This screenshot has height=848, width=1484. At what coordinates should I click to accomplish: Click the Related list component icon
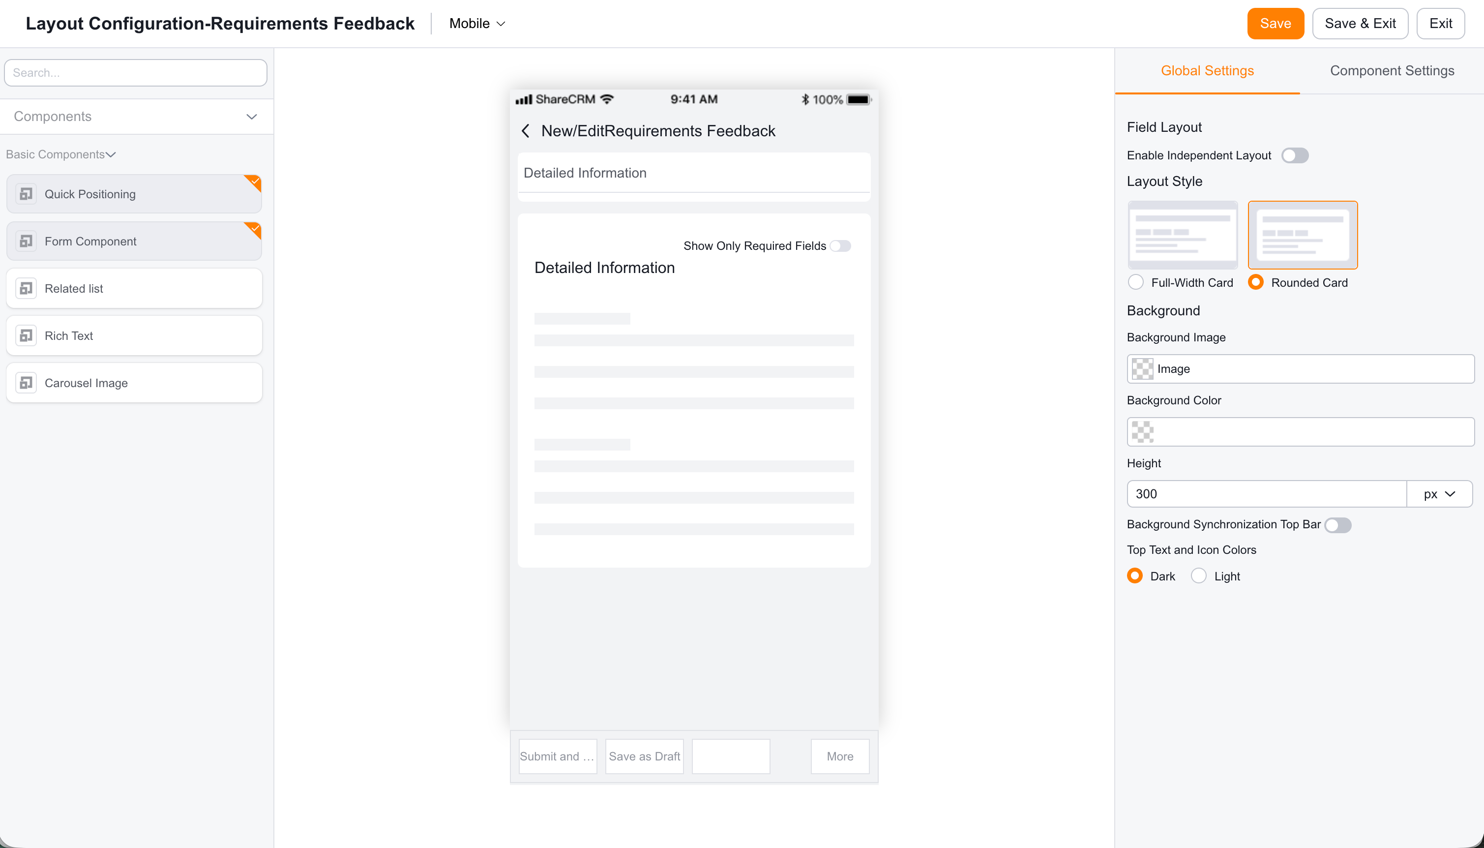tap(26, 288)
